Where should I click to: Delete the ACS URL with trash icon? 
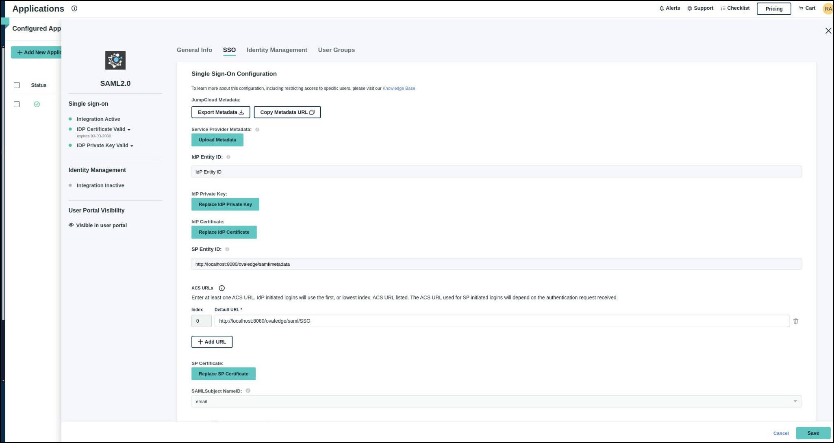click(x=795, y=321)
